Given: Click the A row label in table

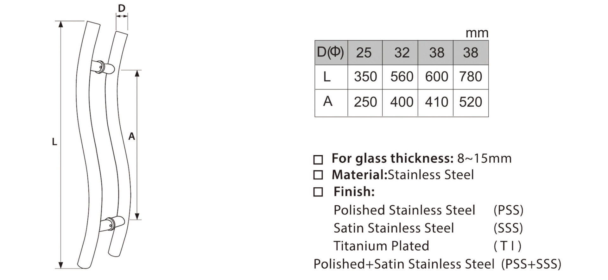Looking at the screenshot, I should pos(328,102).
